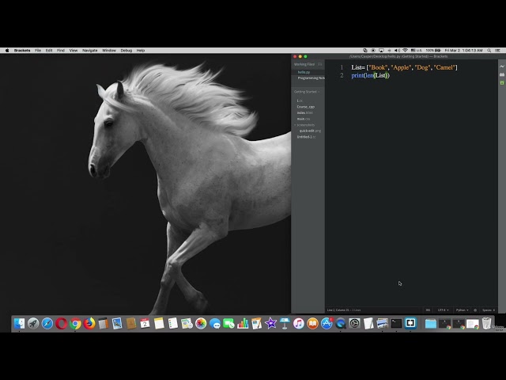Viewport: 506px width, 380px height.
Task: Click U.S. input source menu
Action: pyautogui.click(x=417, y=51)
